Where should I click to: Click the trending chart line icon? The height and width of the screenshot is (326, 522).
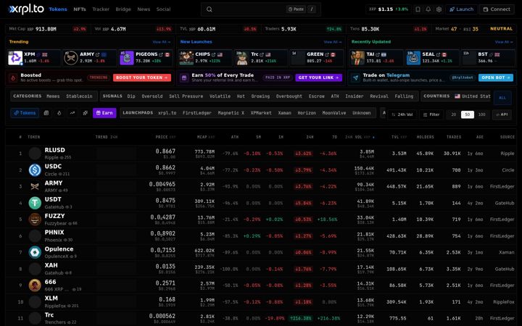(72, 113)
